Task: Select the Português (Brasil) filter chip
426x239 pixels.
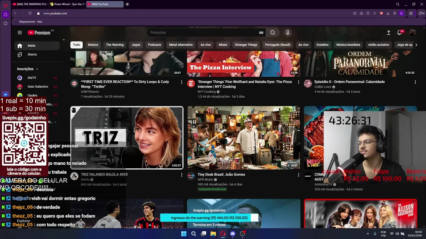Action: 278,45
